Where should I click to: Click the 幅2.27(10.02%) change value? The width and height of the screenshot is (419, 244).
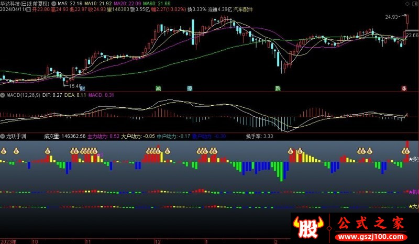point(168,9)
